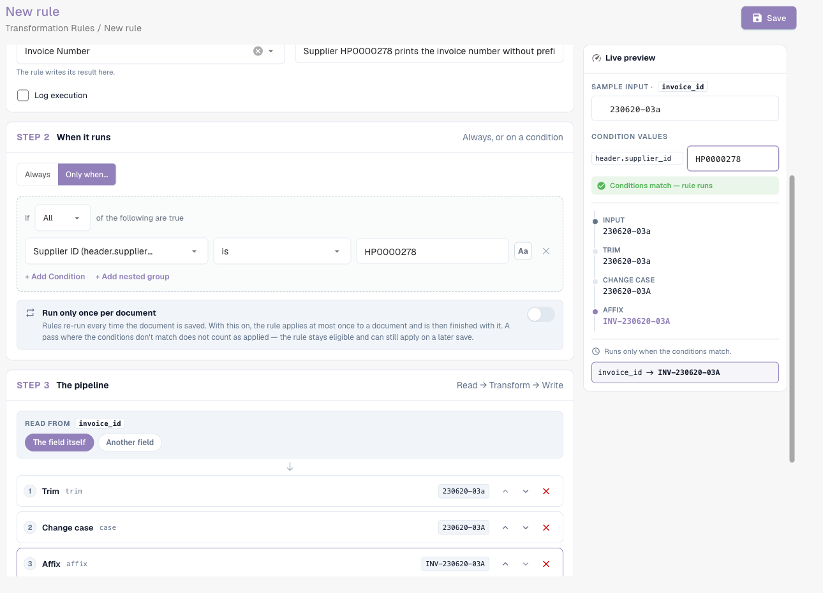Click + Add nested group link
Image resolution: width=823 pixels, height=593 pixels.
coord(132,277)
